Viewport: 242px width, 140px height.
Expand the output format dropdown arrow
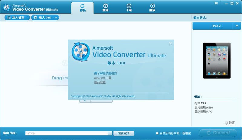[x=237, y=26]
